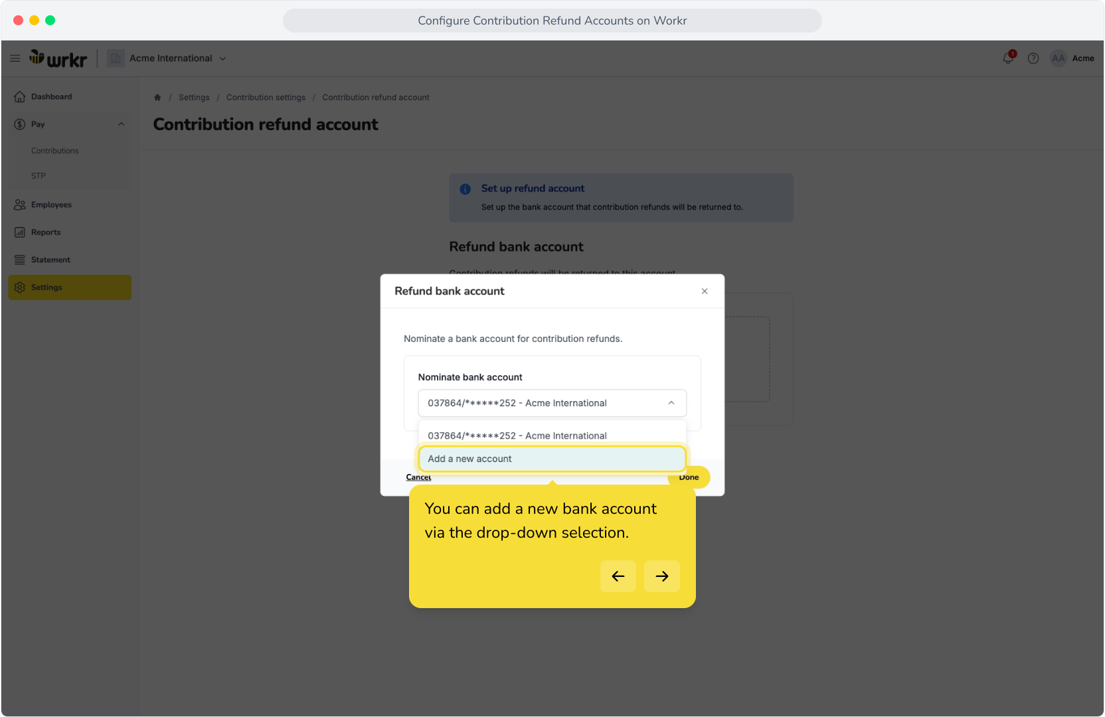
Task: Open the notifications bell
Action: 1008,58
